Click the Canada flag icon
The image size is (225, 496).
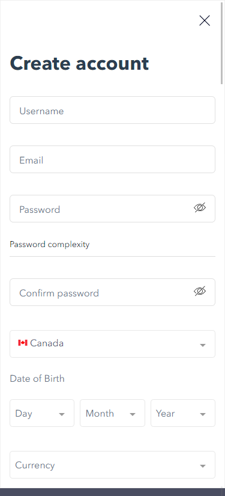point(23,343)
